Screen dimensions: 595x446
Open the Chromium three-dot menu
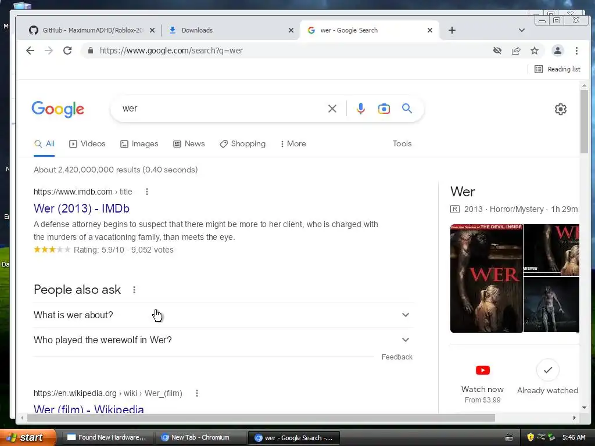pos(576,51)
